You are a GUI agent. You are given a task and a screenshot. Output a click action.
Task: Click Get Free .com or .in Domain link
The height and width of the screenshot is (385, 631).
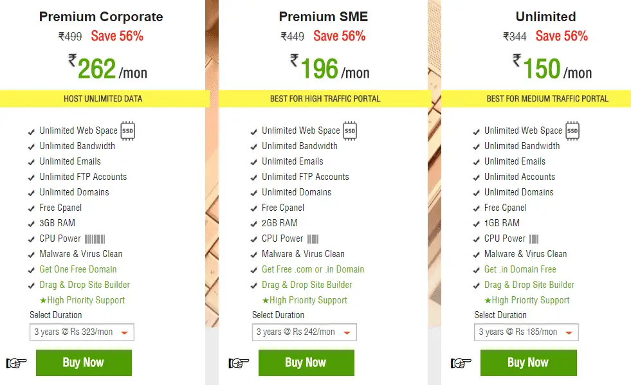click(313, 269)
